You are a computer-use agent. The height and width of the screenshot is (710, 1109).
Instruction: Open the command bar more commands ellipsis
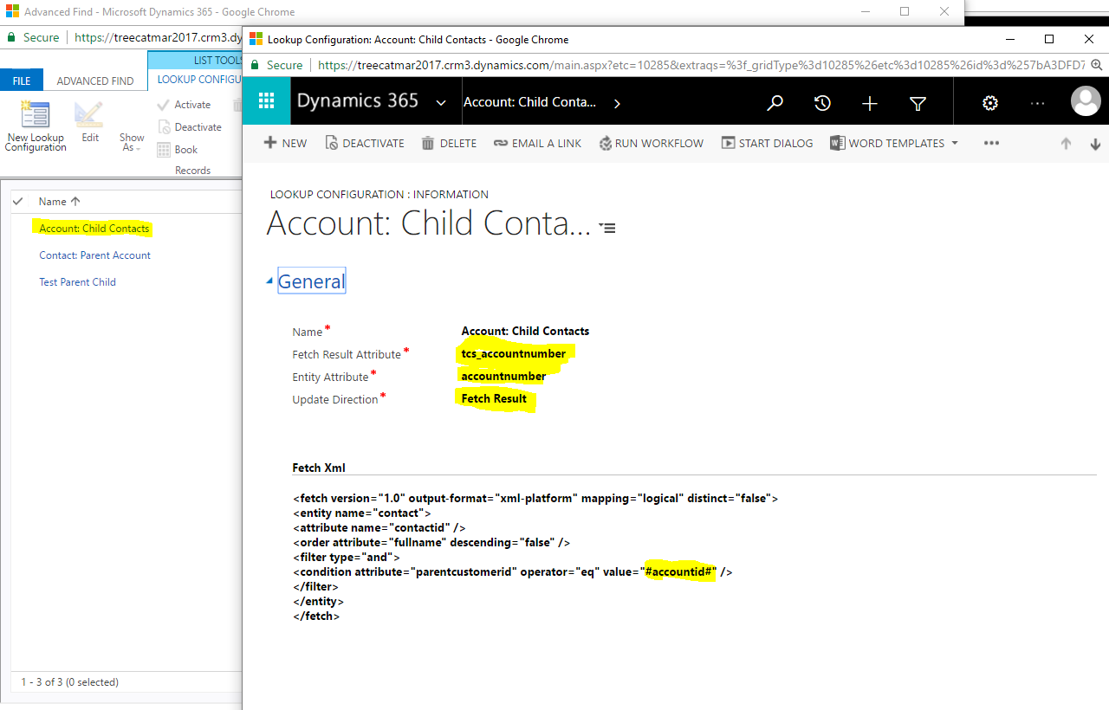coord(991,143)
